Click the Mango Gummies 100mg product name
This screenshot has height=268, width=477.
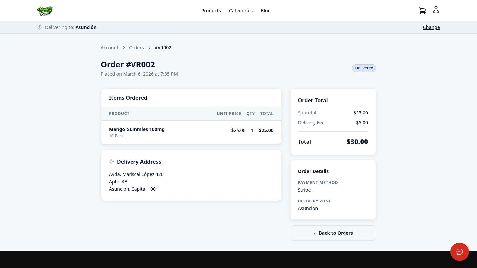click(137, 129)
